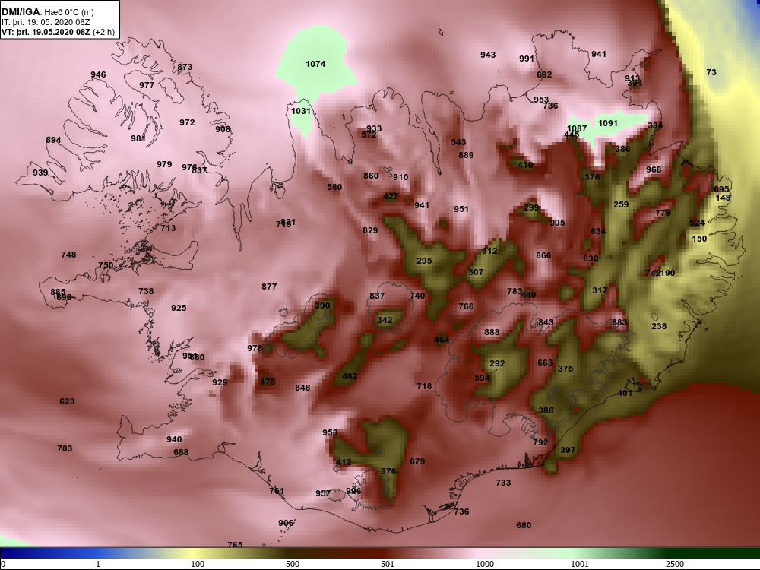Select the map value 679
The height and width of the screenshot is (570, 760).
(417, 461)
